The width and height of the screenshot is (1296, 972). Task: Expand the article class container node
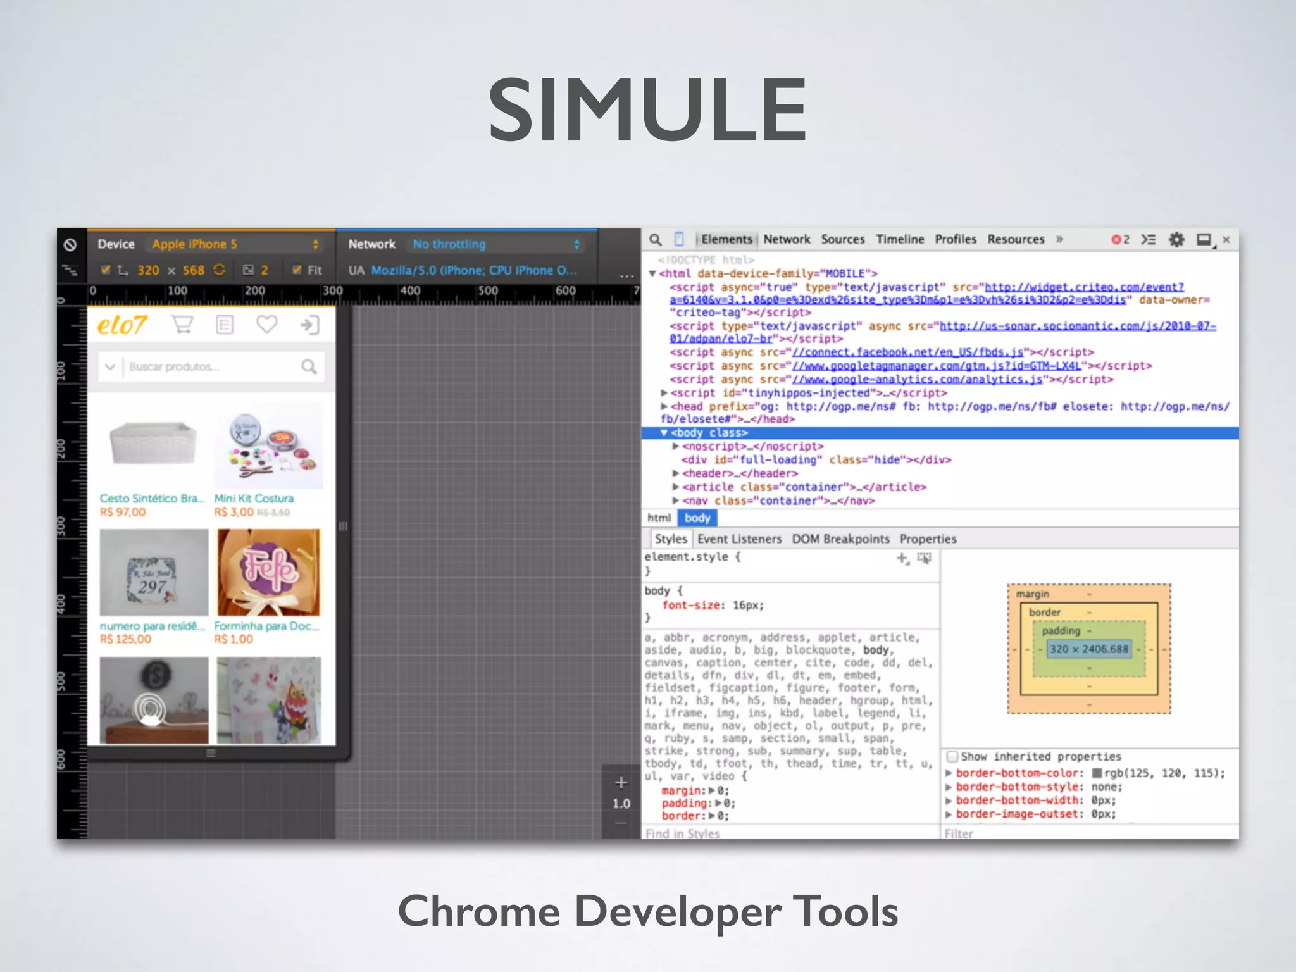(x=675, y=487)
